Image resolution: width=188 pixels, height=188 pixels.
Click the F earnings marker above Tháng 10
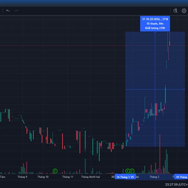pyautogui.click(x=55, y=171)
